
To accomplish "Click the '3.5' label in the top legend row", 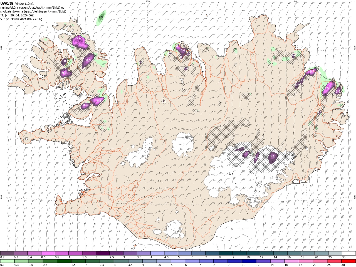I will coord(139,257).
